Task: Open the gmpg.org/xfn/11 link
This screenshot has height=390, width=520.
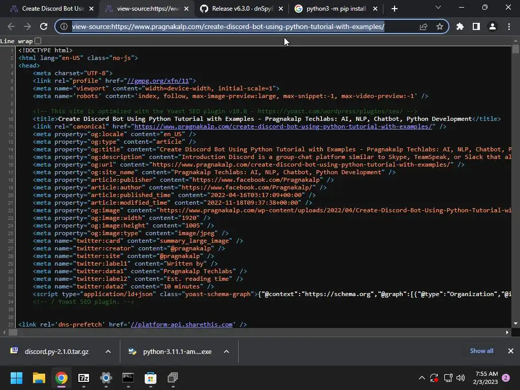Action: (158, 81)
